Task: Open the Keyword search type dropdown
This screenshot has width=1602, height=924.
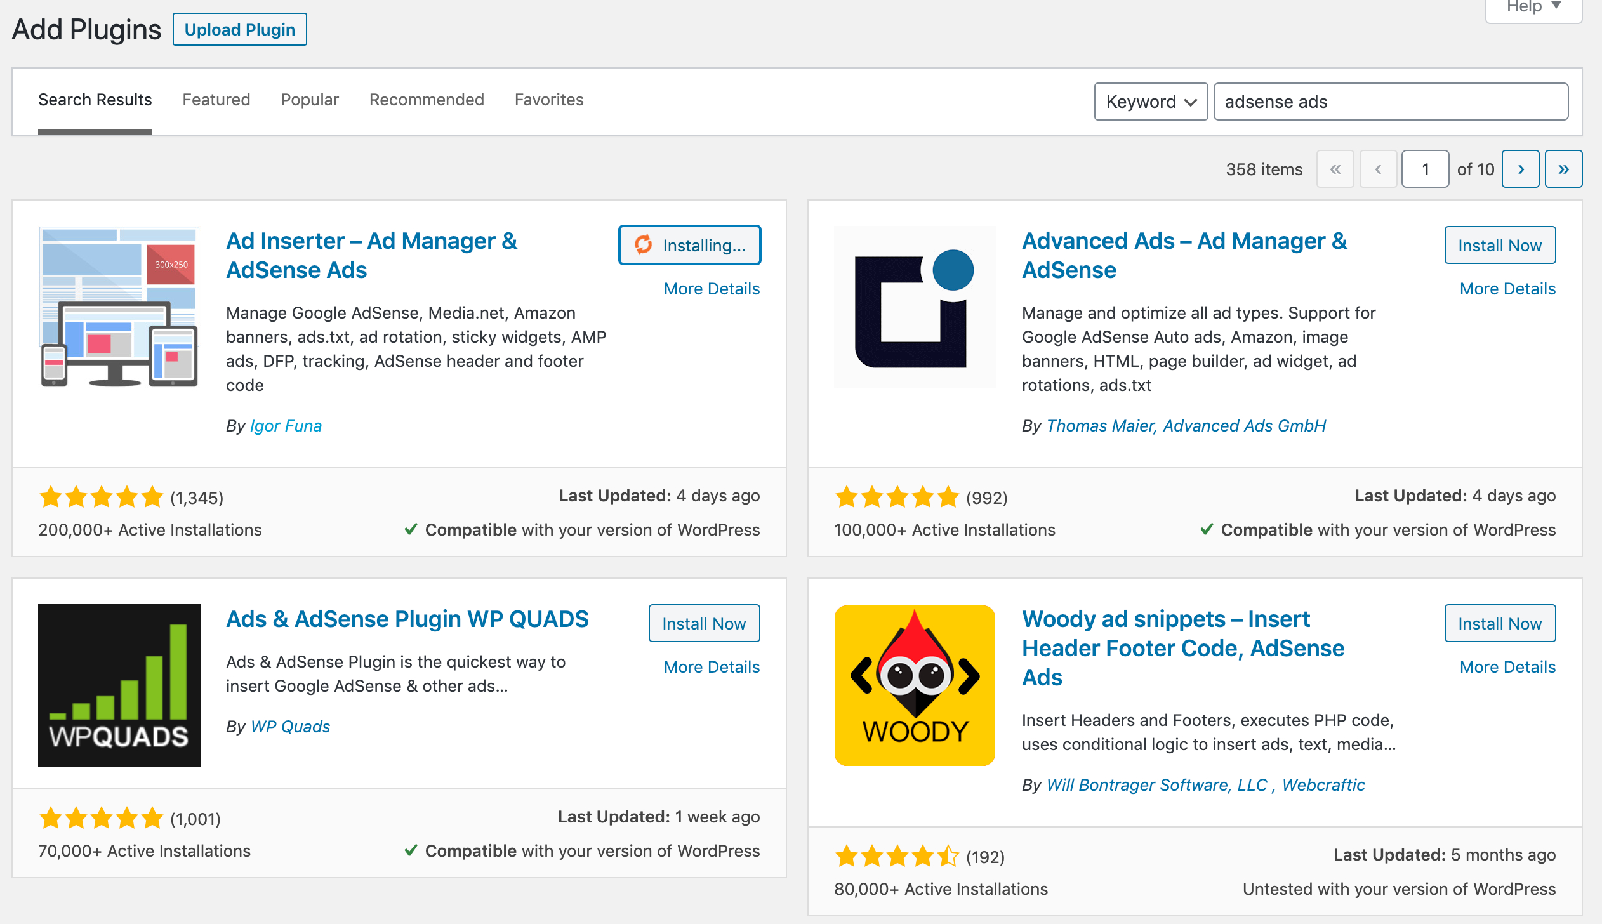Action: 1150,102
